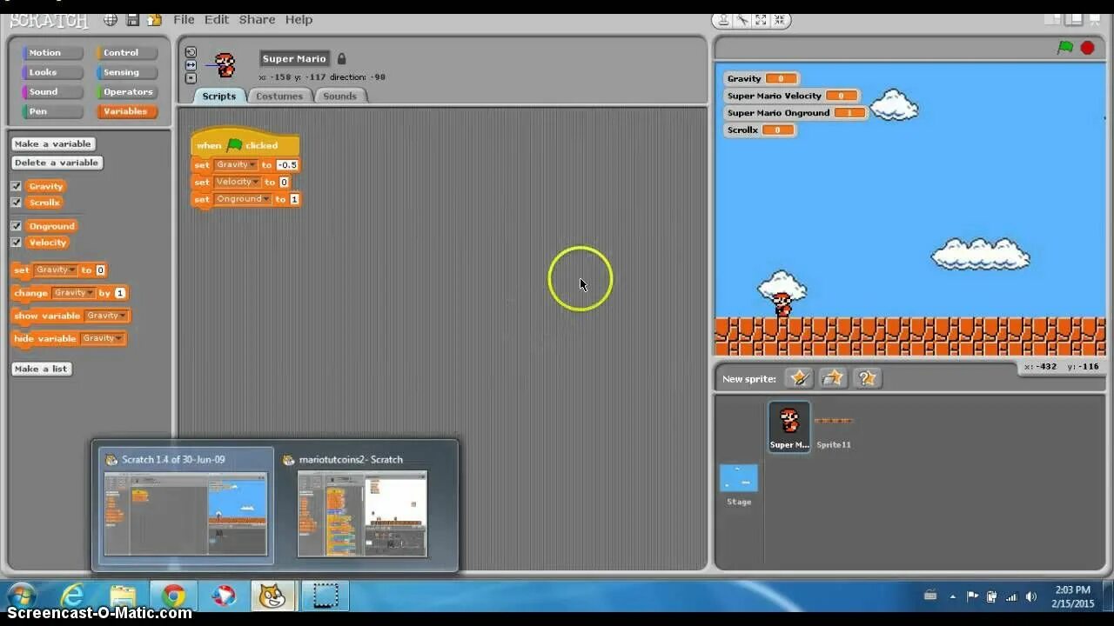Open the Share menu
This screenshot has height=626, width=1114.
[x=257, y=19]
